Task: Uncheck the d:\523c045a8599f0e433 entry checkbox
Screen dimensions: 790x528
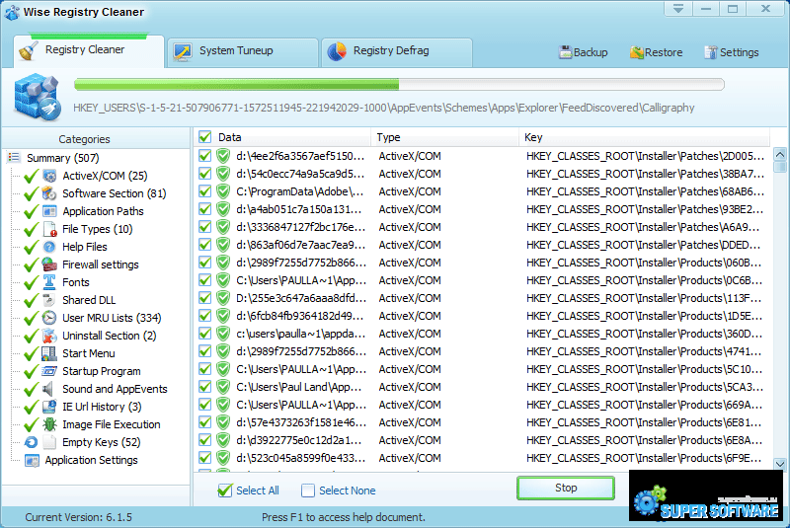Action: (x=204, y=458)
